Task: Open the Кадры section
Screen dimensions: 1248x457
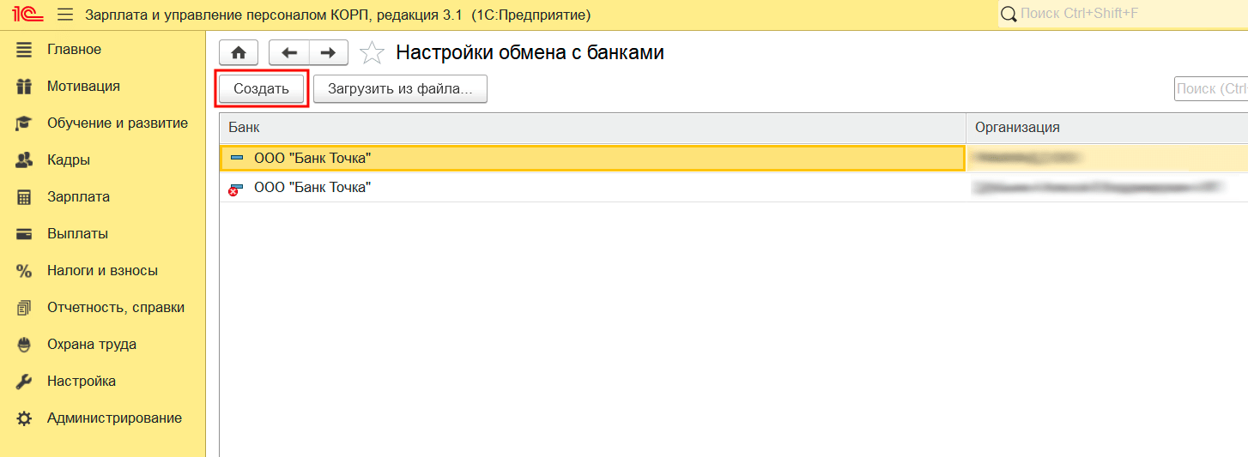Action: tap(69, 160)
